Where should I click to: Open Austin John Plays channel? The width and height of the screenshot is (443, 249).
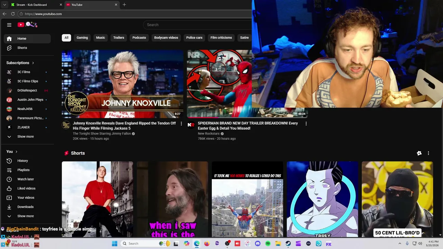point(27,100)
